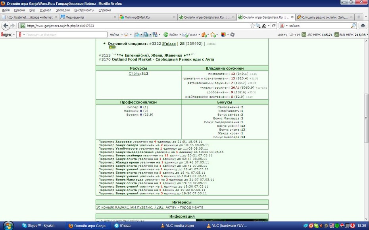Open VLC media player taskbar item
This screenshot has height=230, width=369.
click(x=180, y=226)
